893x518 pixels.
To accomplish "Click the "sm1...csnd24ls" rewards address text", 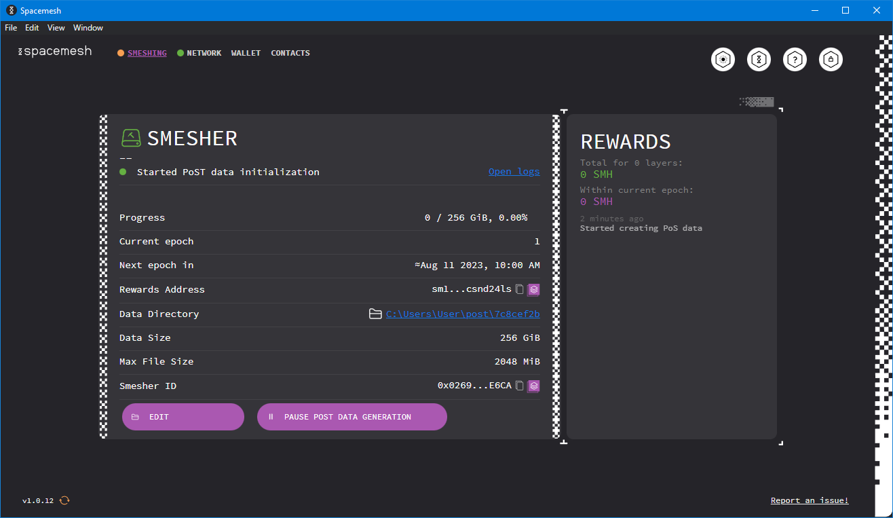I will tap(472, 289).
